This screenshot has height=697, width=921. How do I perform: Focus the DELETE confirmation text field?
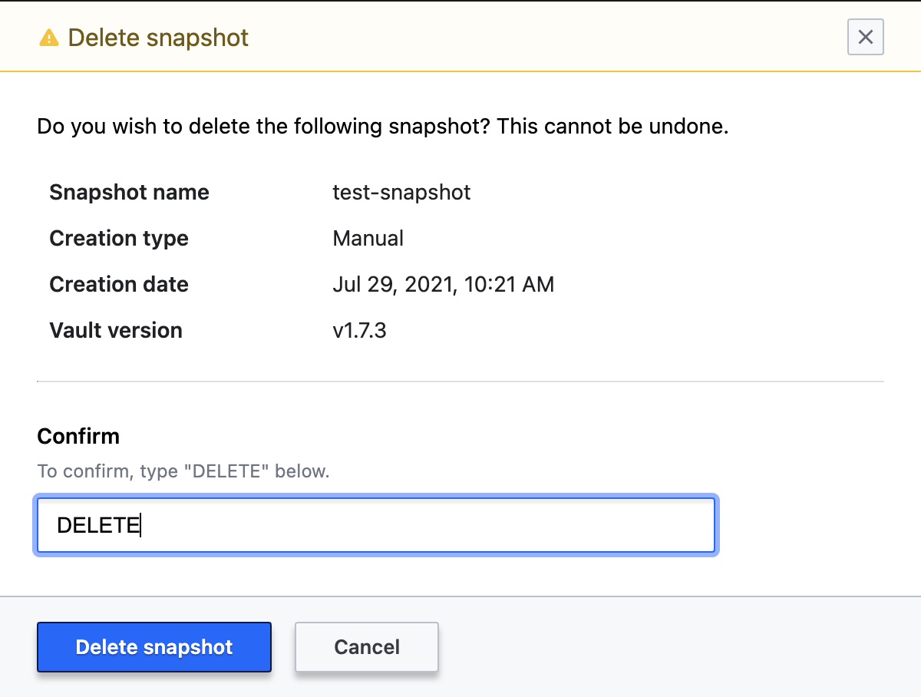pos(376,525)
